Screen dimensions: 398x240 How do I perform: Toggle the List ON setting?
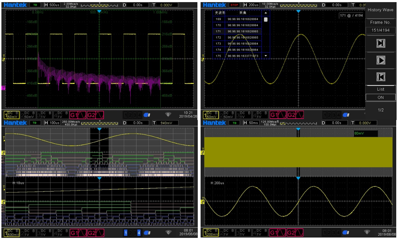click(381, 97)
